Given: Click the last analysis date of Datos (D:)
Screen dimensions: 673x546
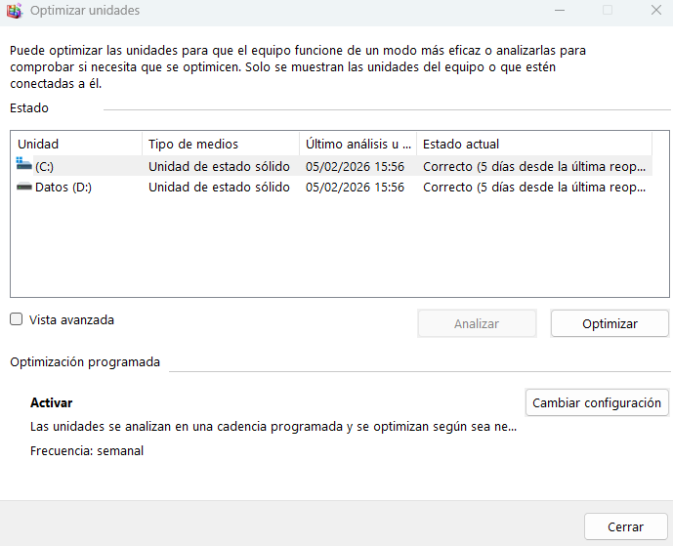Looking at the screenshot, I should 355,188.
